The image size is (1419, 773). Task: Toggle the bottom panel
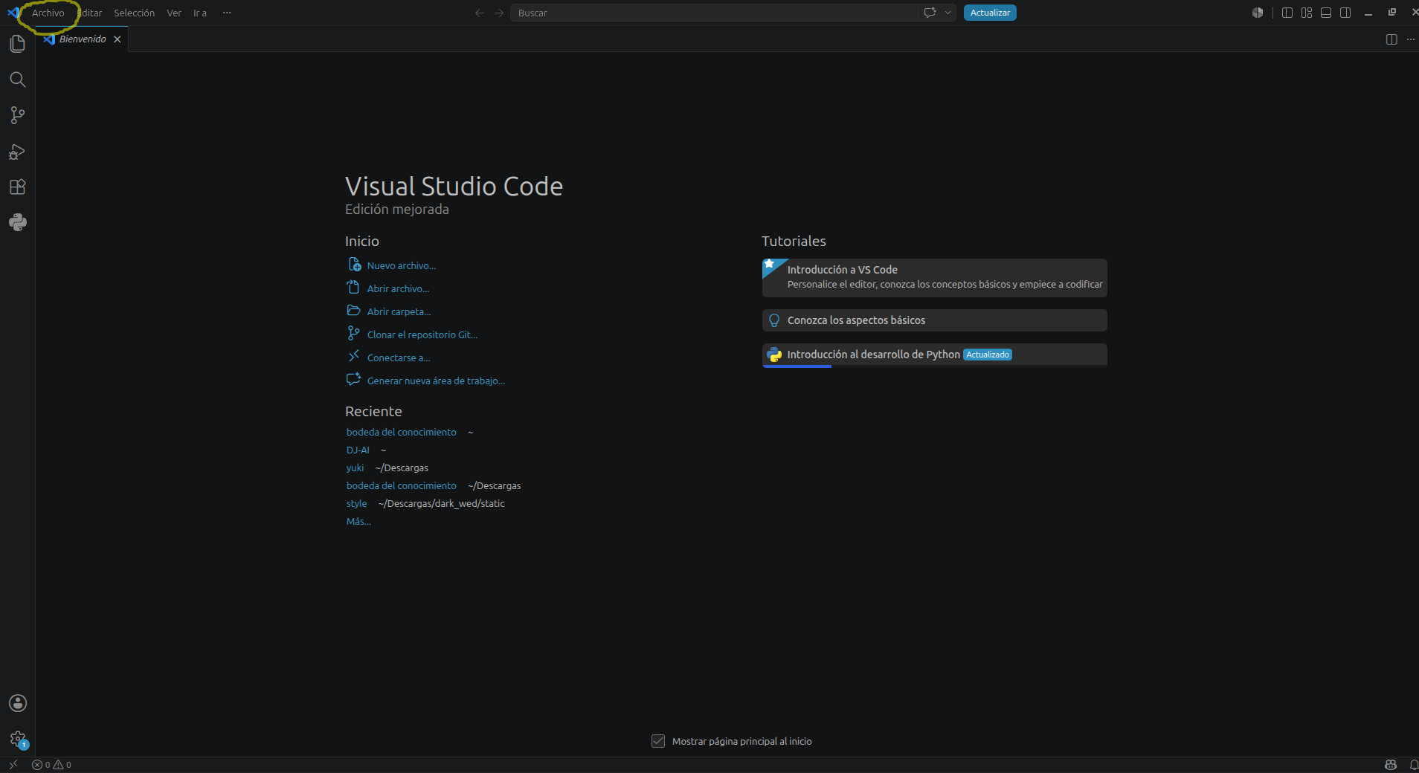(x=1326, y=13)
